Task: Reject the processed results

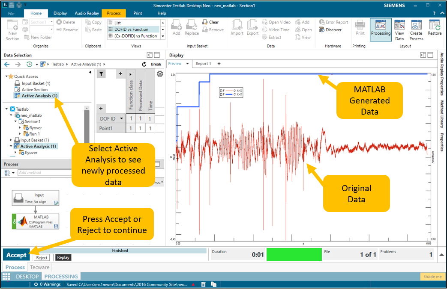Action: [x=42, y=257]
